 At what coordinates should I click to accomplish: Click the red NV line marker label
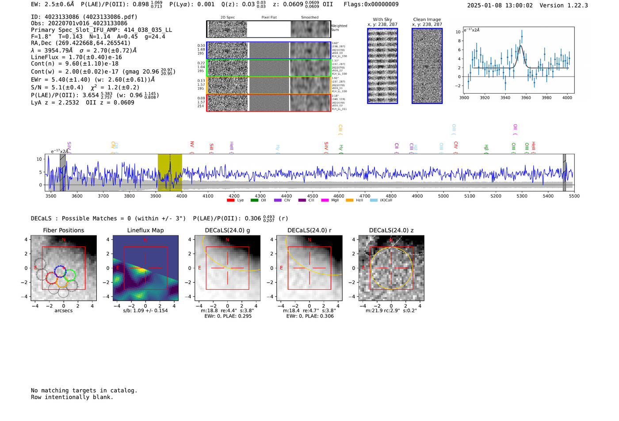click(x=192, y=145)
